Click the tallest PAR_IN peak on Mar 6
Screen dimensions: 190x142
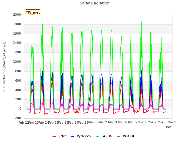click(141, 22)
